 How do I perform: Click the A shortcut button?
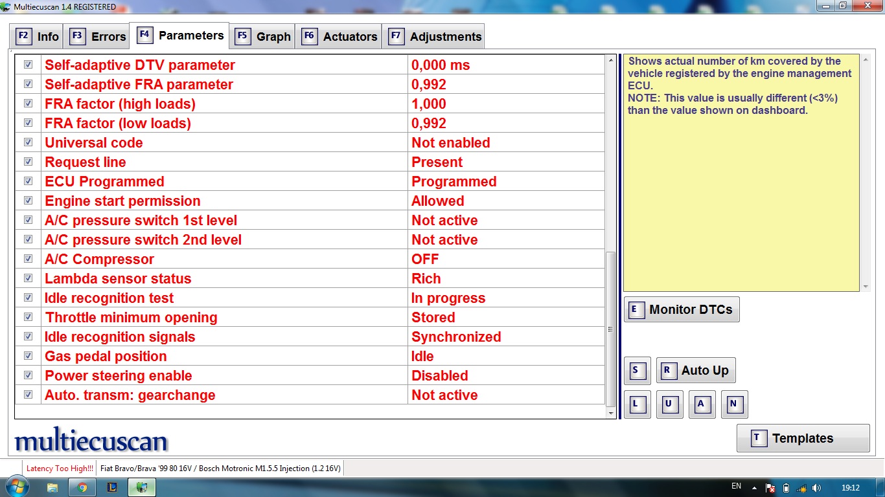[x=702, y=404]
